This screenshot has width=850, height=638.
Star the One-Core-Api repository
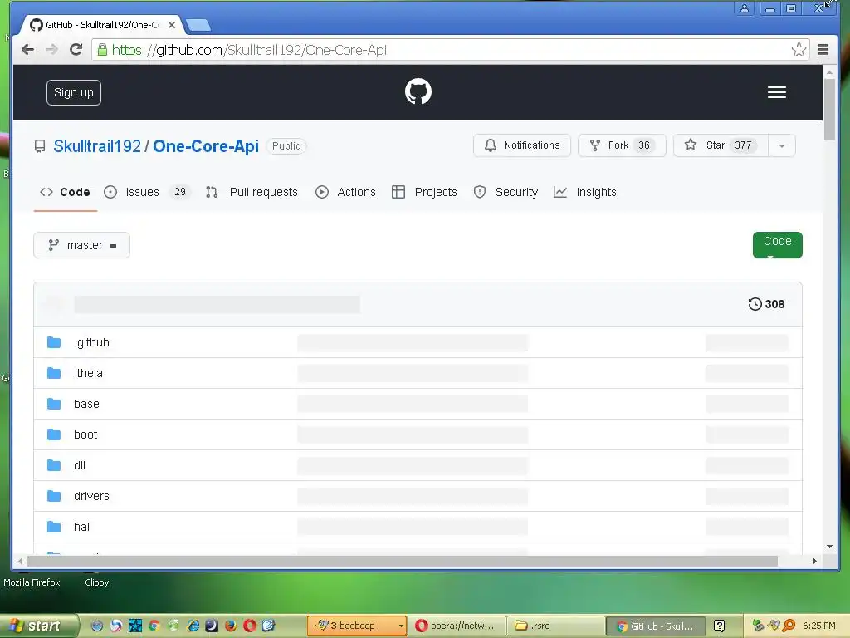tap(721, 145)
